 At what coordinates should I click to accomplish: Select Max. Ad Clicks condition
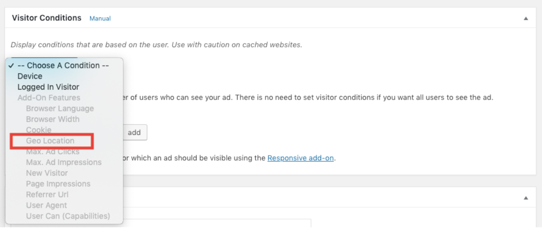tap(53, 152)
